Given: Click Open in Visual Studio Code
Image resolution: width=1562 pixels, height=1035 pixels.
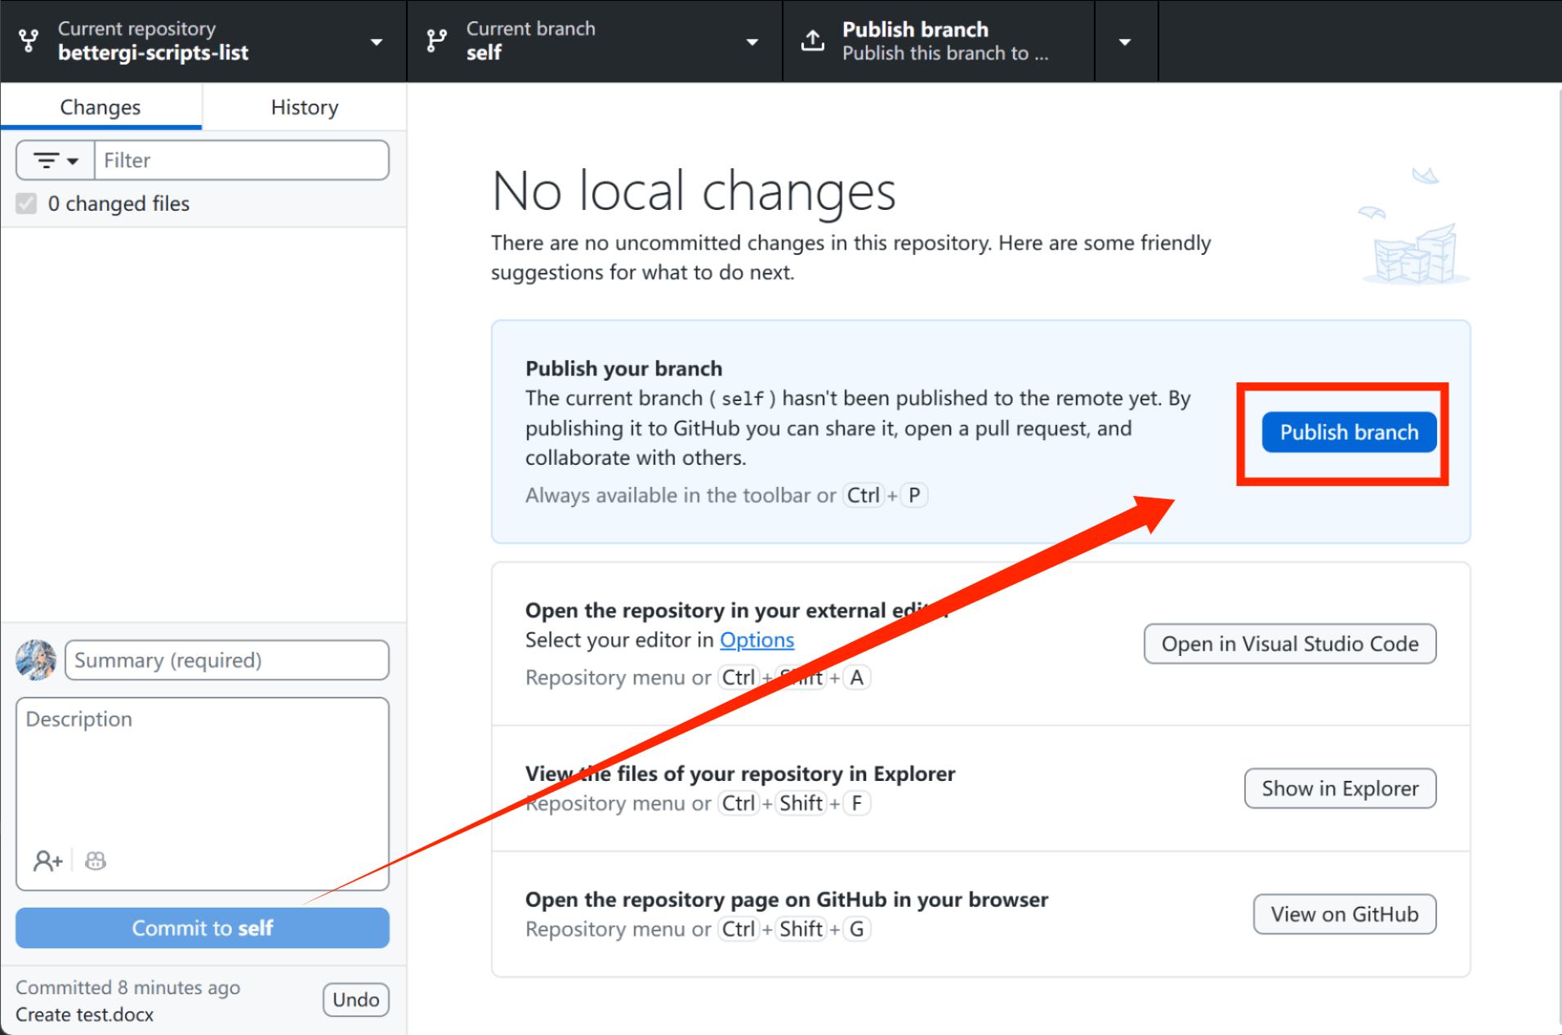Looking at the screenshot, I should tap(1289, 644).
